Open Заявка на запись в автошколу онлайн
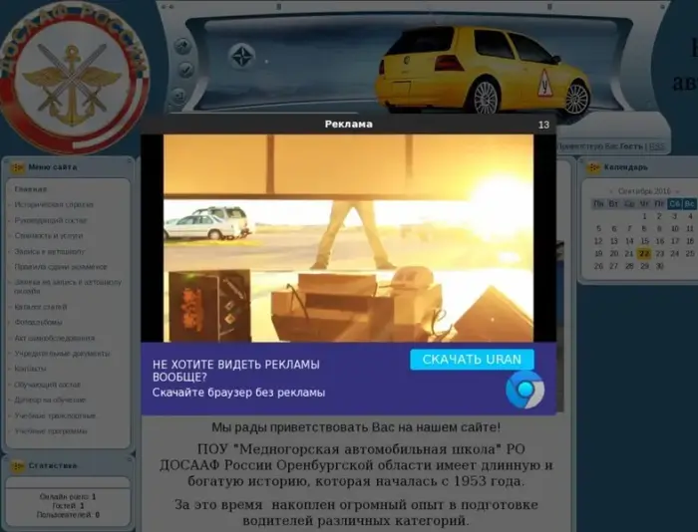The image size is (698, 532). [68, 287]
